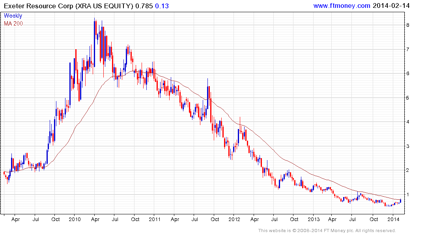Click the y-axis value 2
The width and height of the screenshot is (424, 236).
[407, 170]
